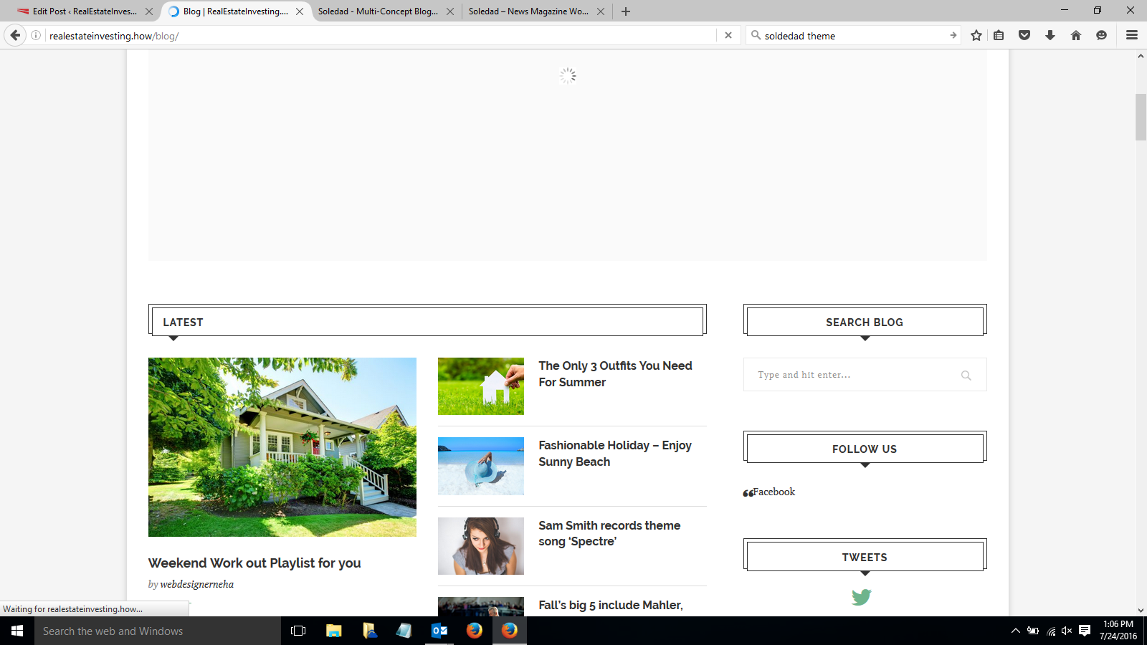Open site information icon in address bar

(36, 35)
